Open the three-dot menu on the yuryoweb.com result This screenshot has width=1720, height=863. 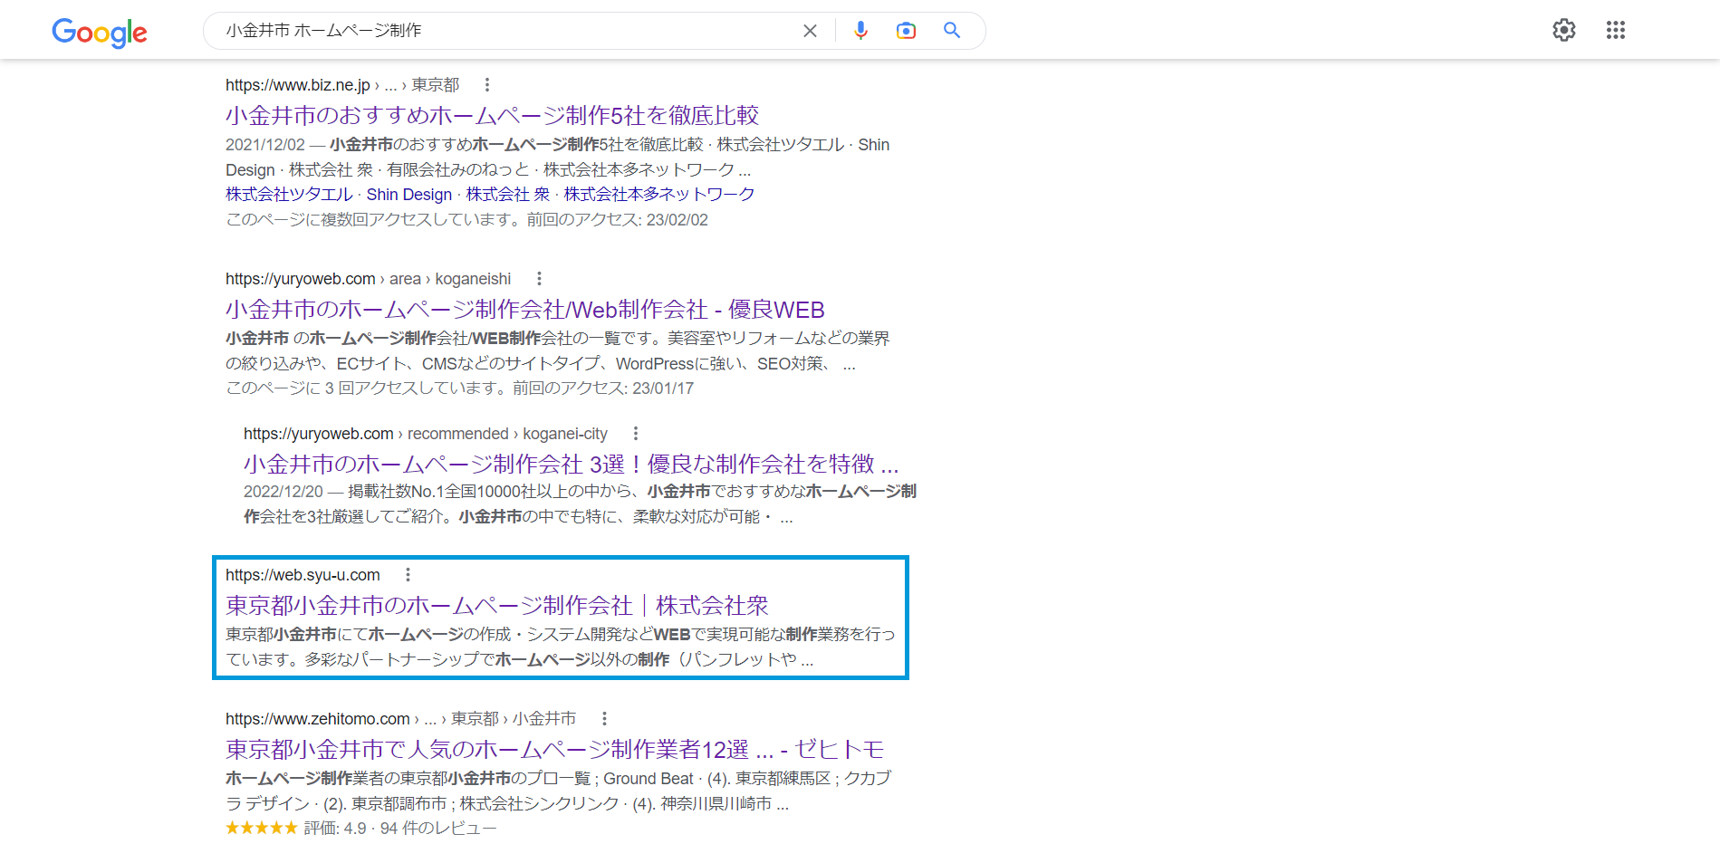pyautogui.click(x=539, y=279)
